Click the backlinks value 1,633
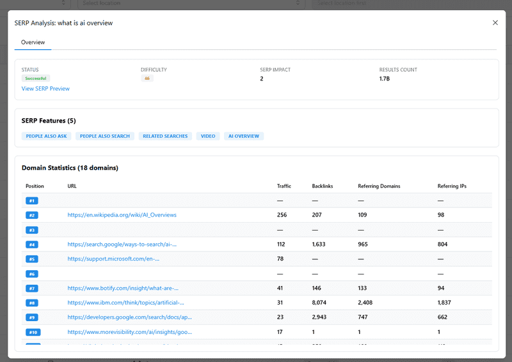This screenshot has height=362, width=512. point(318,245)
